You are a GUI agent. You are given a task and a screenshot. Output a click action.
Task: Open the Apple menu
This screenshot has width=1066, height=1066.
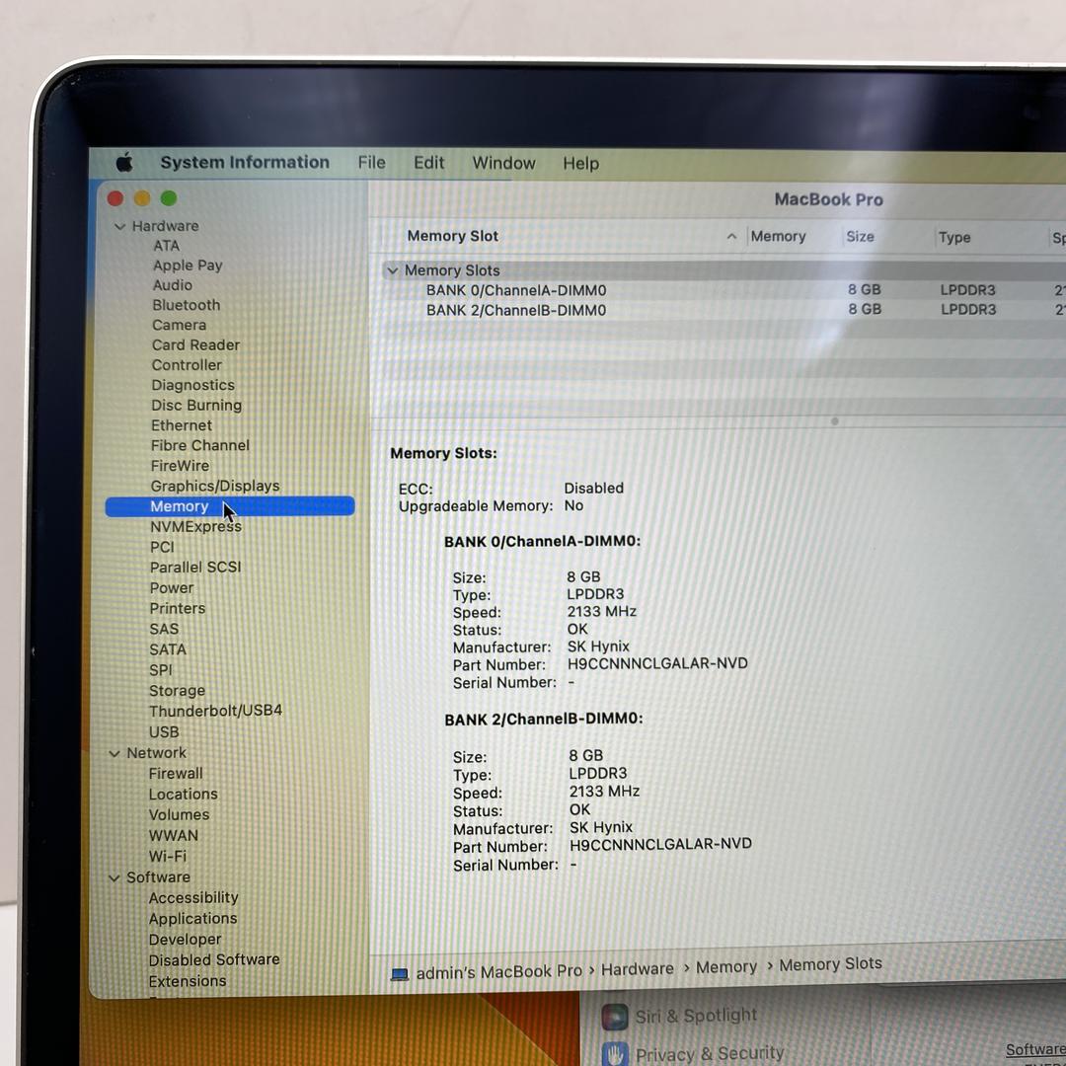124,163
